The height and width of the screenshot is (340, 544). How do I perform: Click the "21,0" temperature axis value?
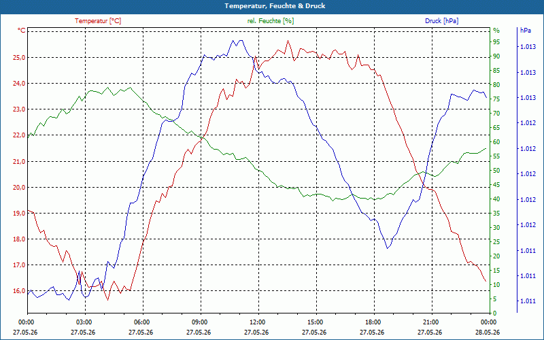point(19,161)
